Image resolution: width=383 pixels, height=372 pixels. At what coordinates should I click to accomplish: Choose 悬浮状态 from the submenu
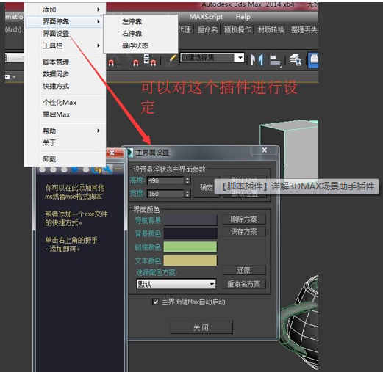(x=135, y=45)
